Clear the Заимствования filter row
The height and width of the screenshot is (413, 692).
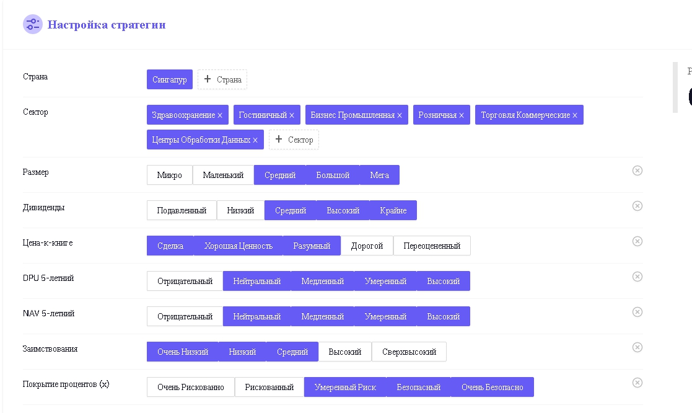pyautogui.click(x=637, y=347)
